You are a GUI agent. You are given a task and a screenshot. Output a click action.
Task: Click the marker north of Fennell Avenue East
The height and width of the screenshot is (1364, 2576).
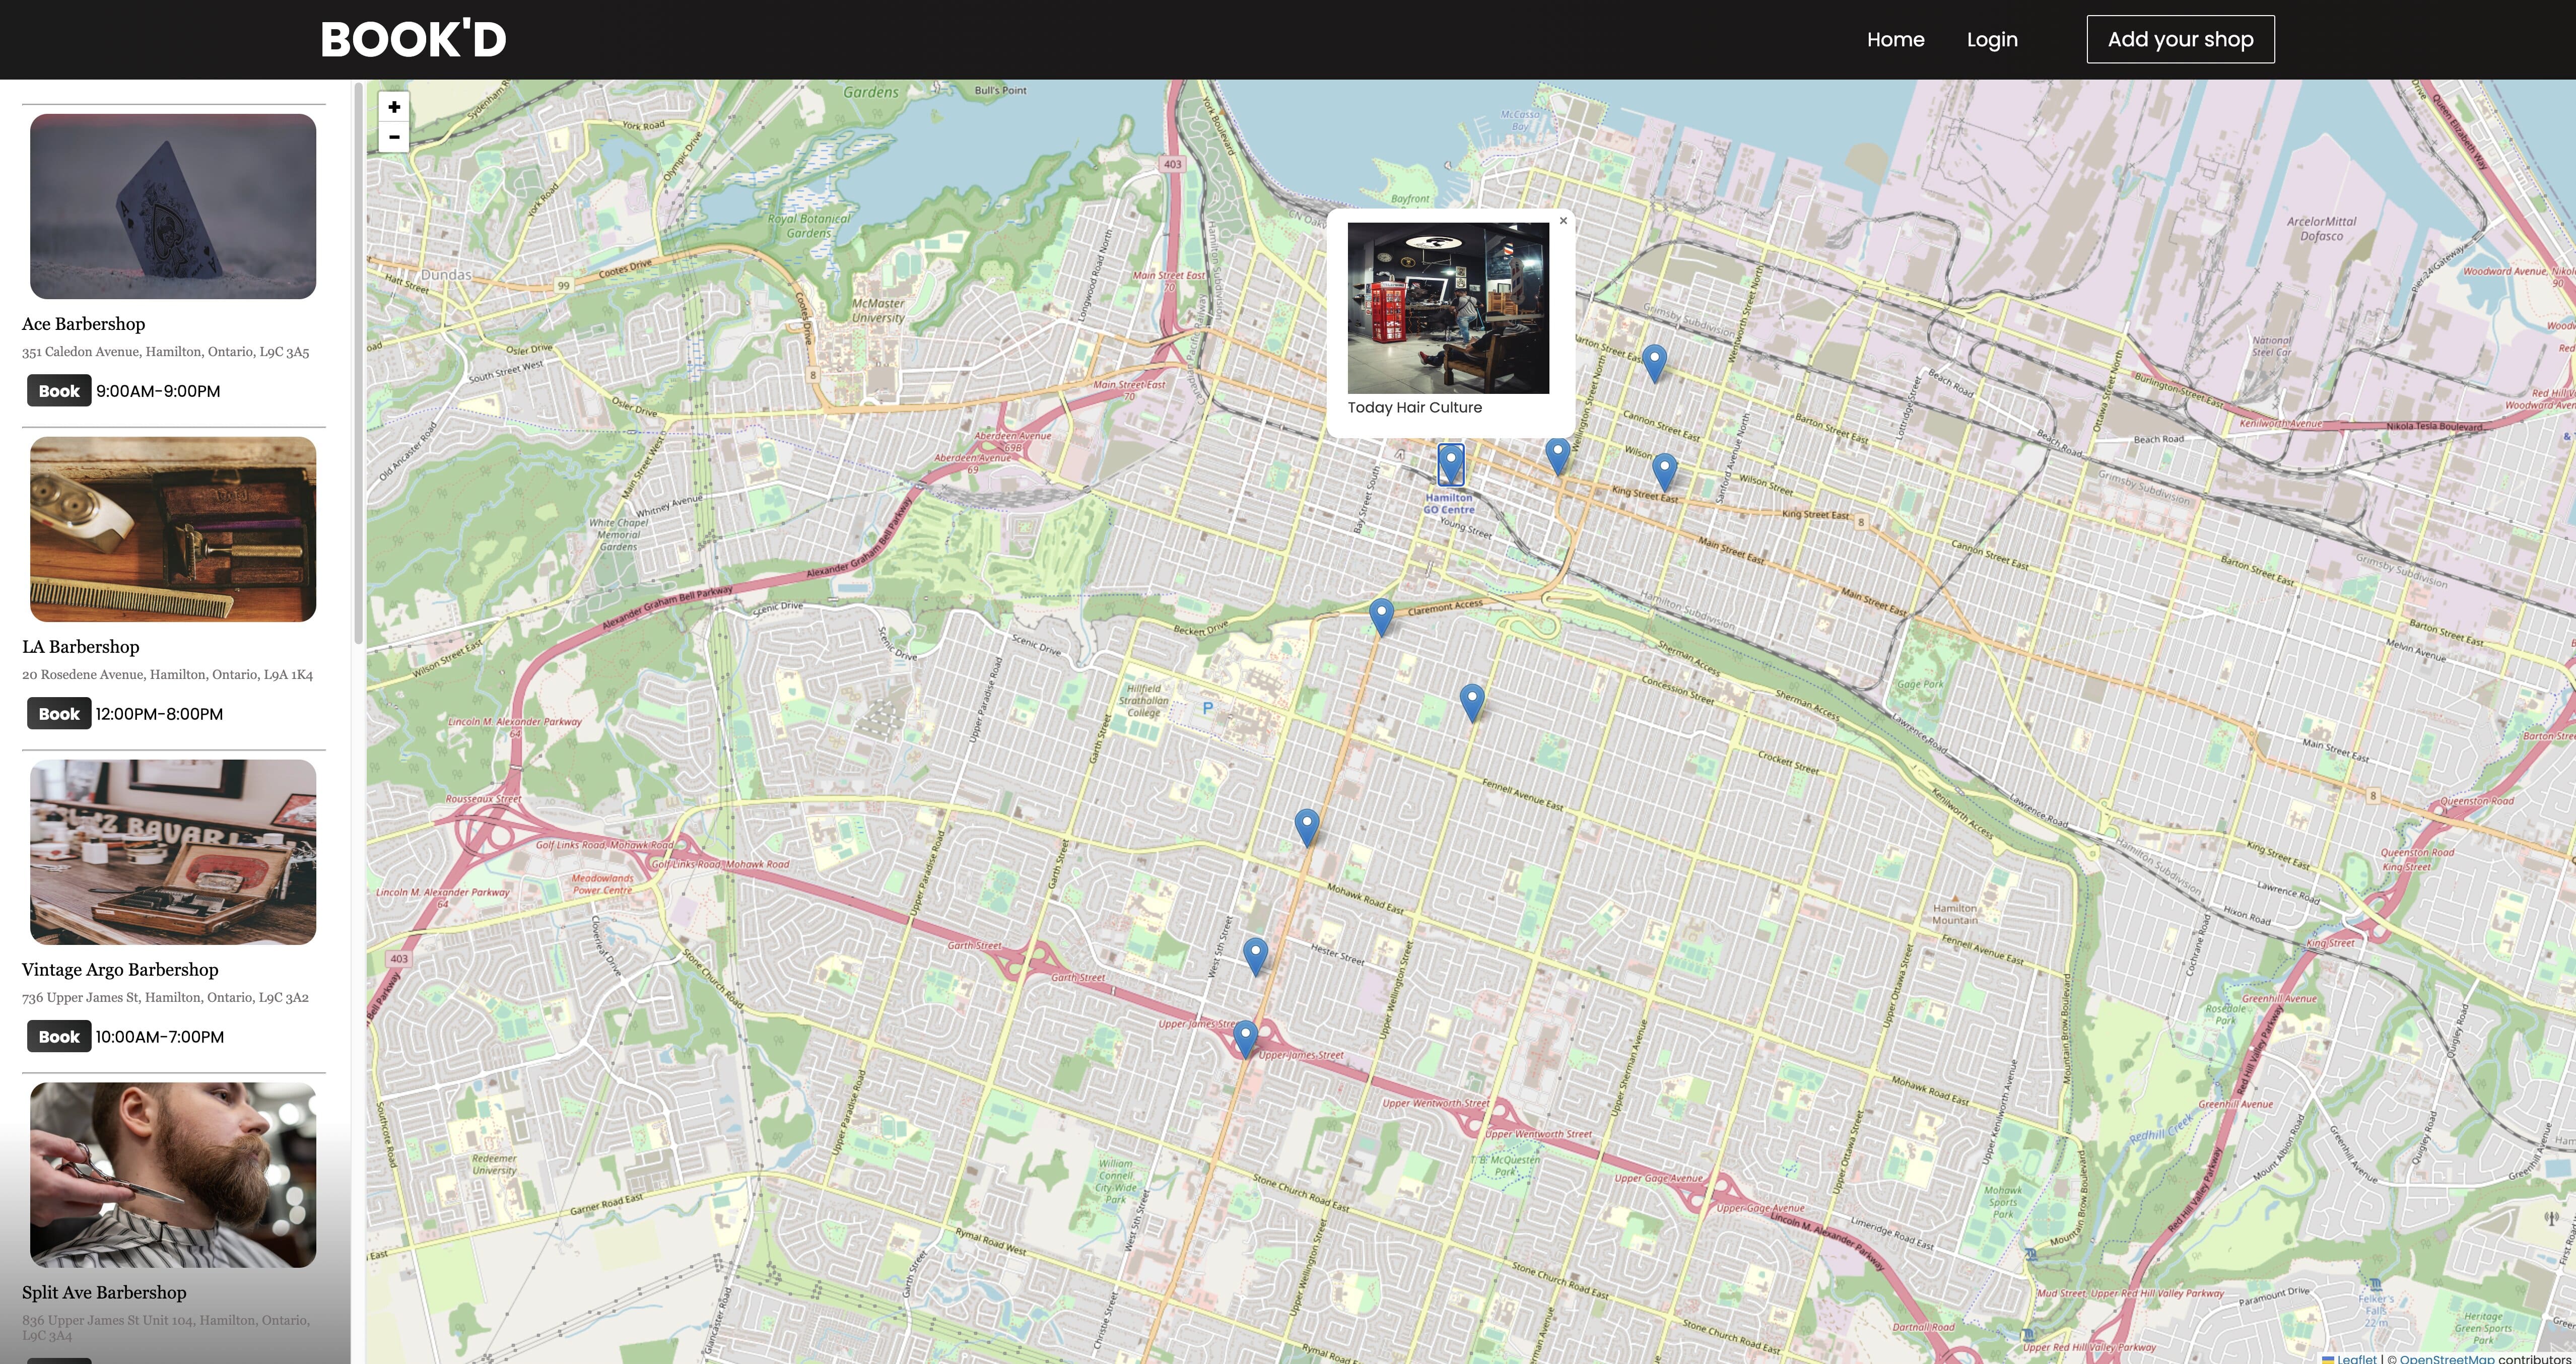coord(1471,701)
